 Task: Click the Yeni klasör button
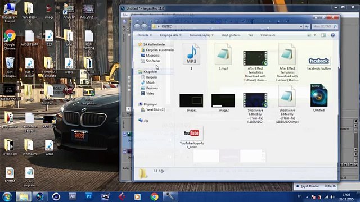[x=268, y=35]
